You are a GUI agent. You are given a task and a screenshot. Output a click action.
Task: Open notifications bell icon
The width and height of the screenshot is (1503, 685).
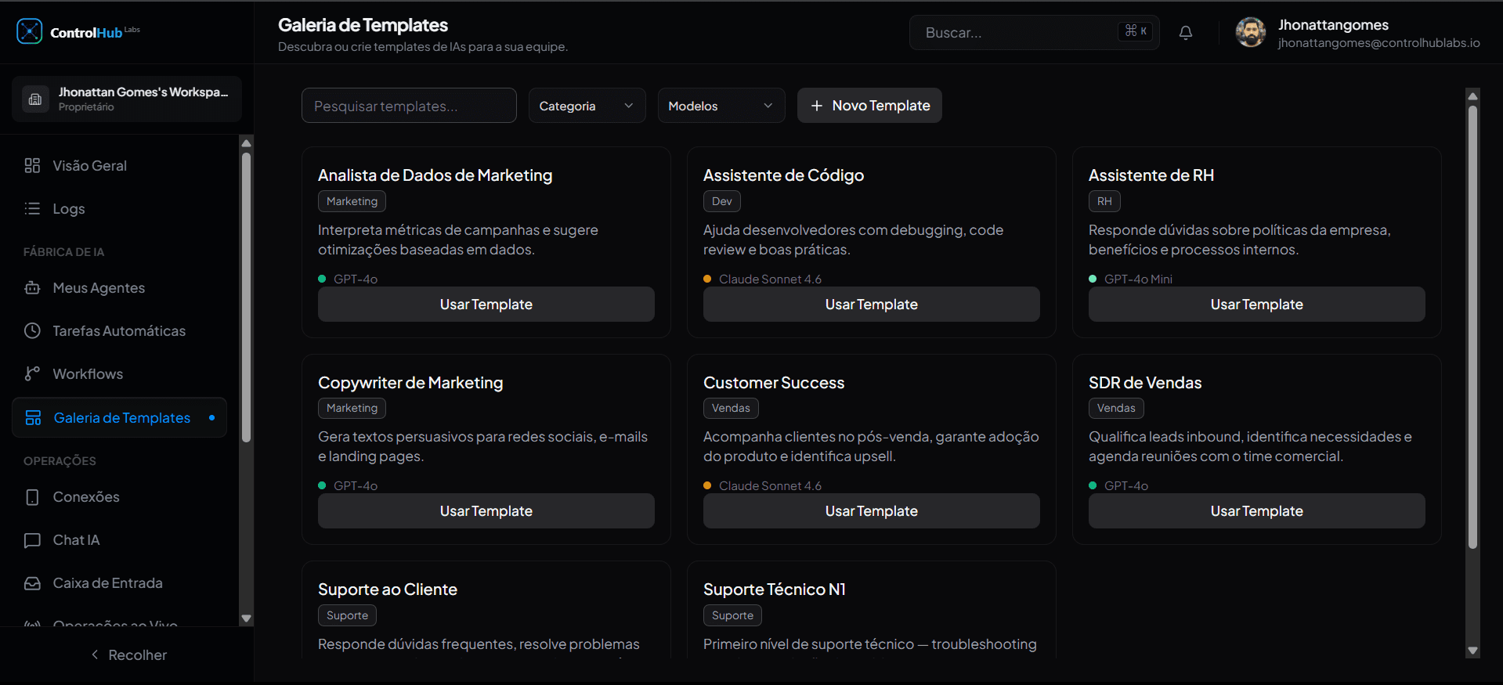[x=1186, y=32]
